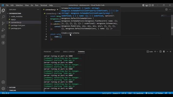Open the Run and Debug view
Screen dimensions: 173x97
(x=3, y=30)
